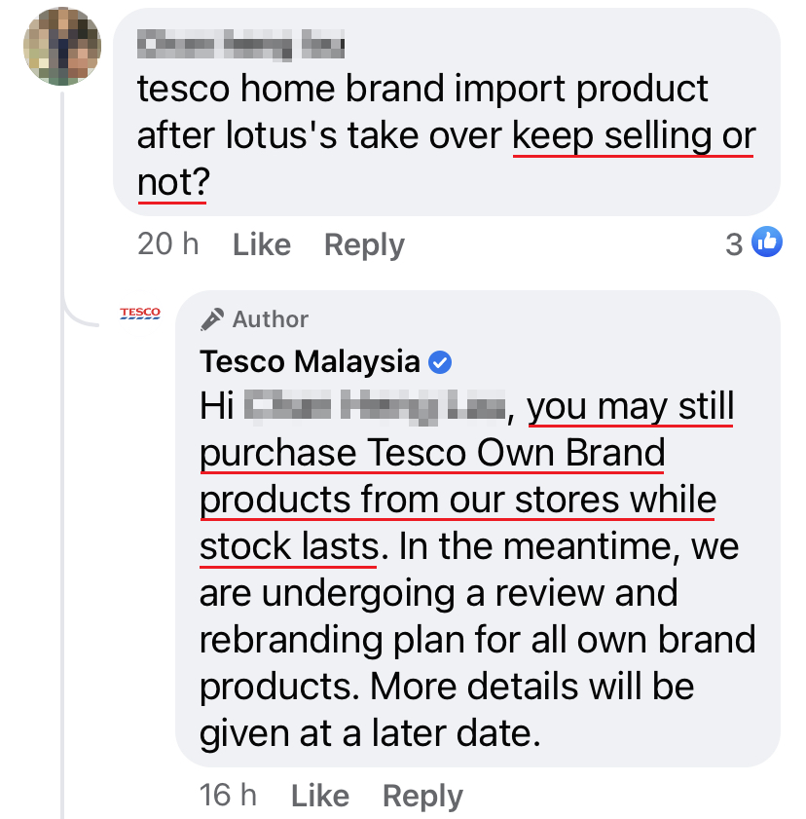Click the Tesco logo avatar

pos(140,313)
